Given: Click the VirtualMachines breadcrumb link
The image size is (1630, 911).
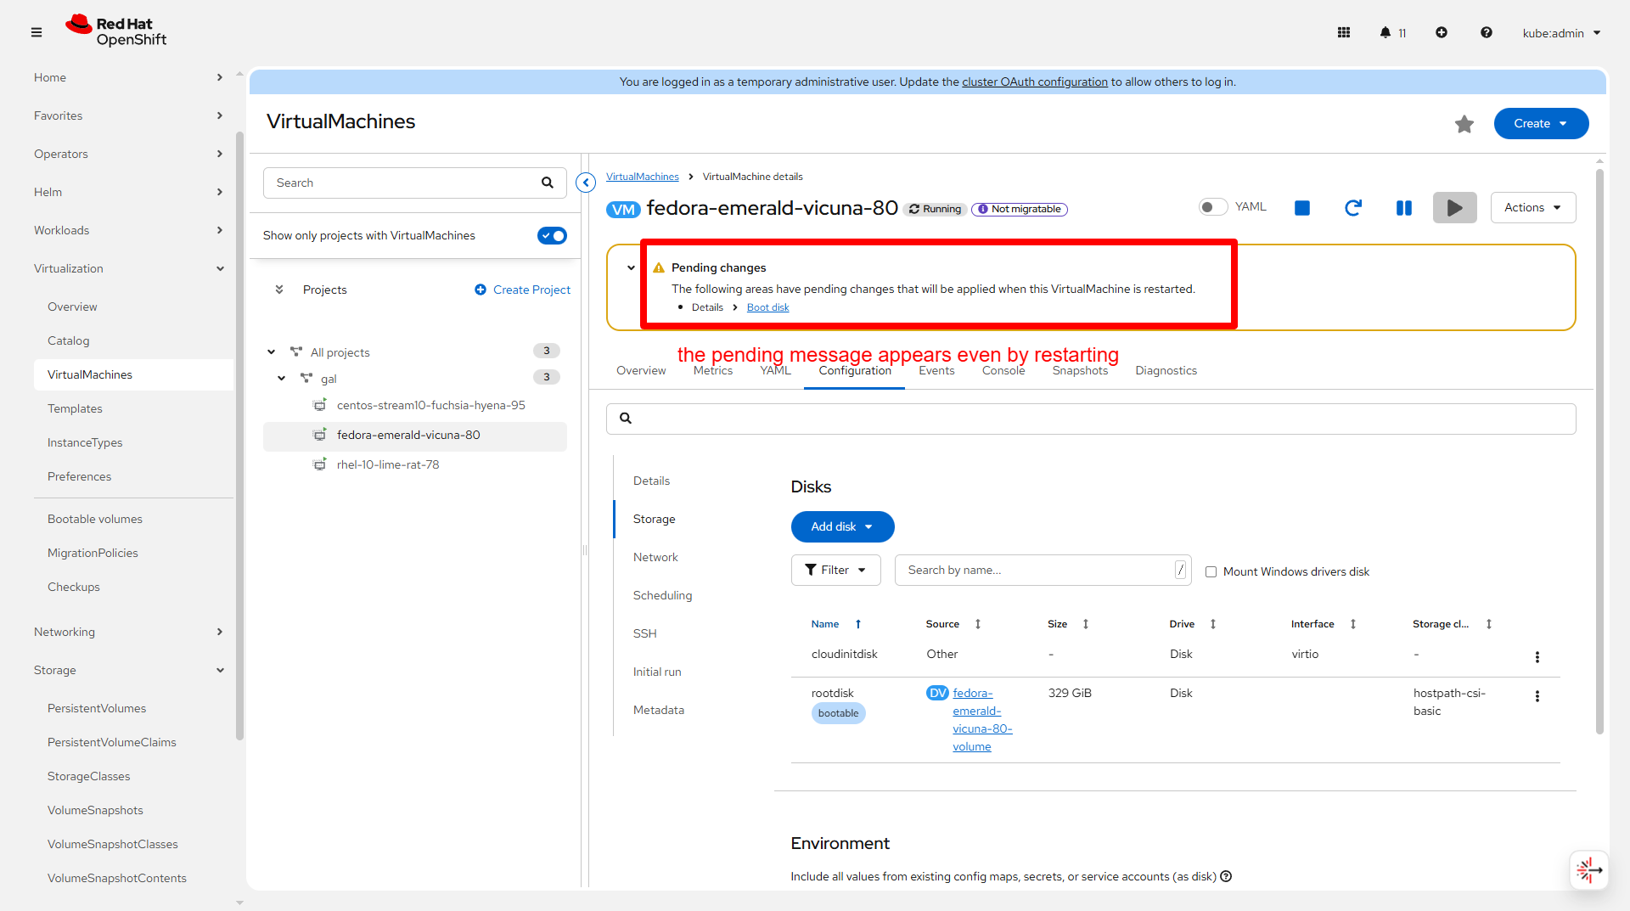Looking at the screenshot, I should pos(642,177).
